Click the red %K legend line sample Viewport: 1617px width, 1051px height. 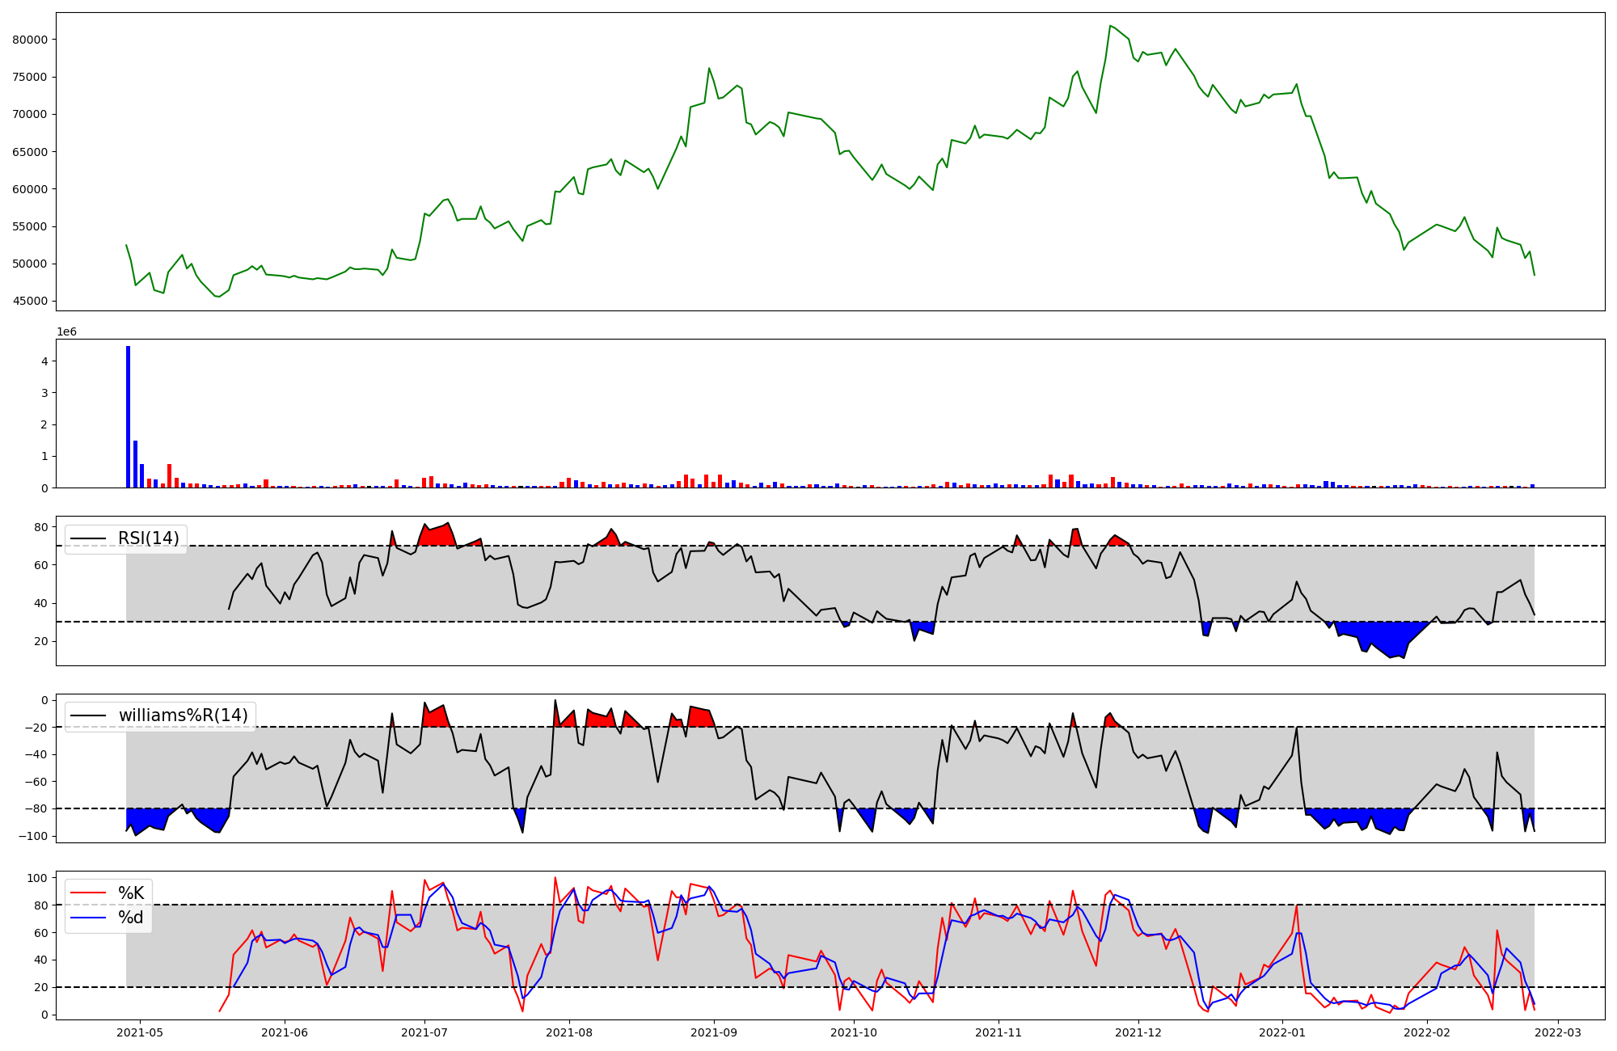pyautogui.click(x=88, y=893)
